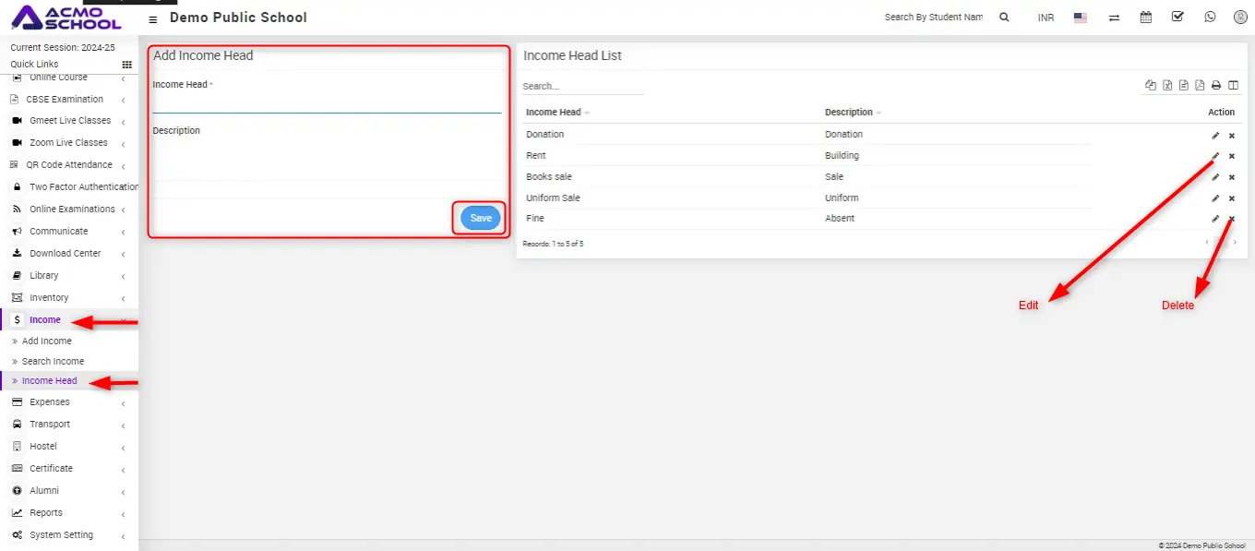This screenshot has width=1255, height=551.
Task: Switch session using the arrows icon
Action: tap(1114, 18)
